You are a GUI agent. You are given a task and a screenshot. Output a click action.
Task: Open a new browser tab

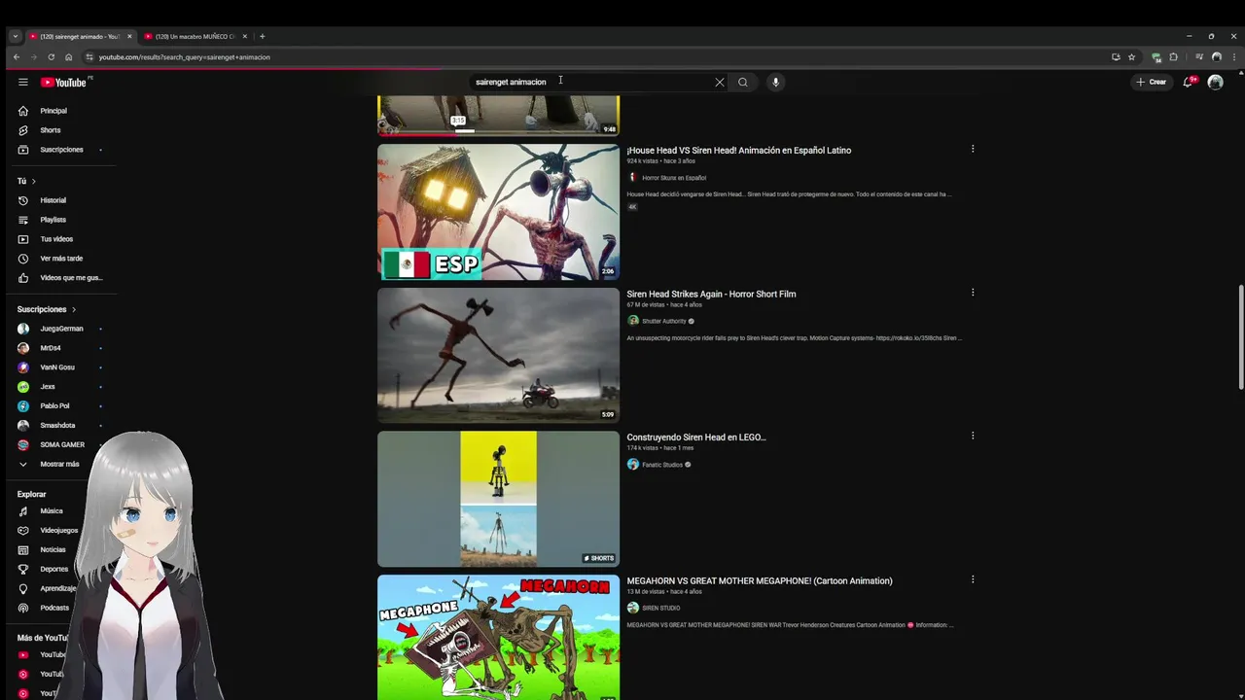coord(262,36)
